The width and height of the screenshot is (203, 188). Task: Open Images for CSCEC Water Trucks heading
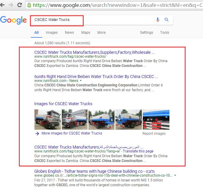coord(63,104)
